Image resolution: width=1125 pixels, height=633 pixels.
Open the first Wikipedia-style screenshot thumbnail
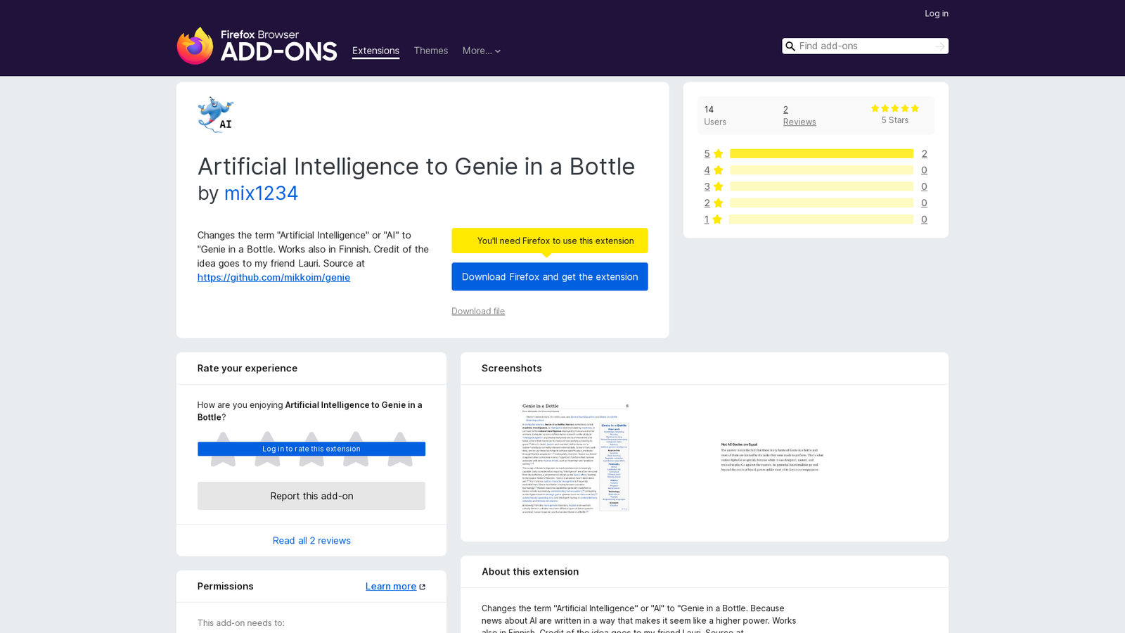tap(575, 459)
